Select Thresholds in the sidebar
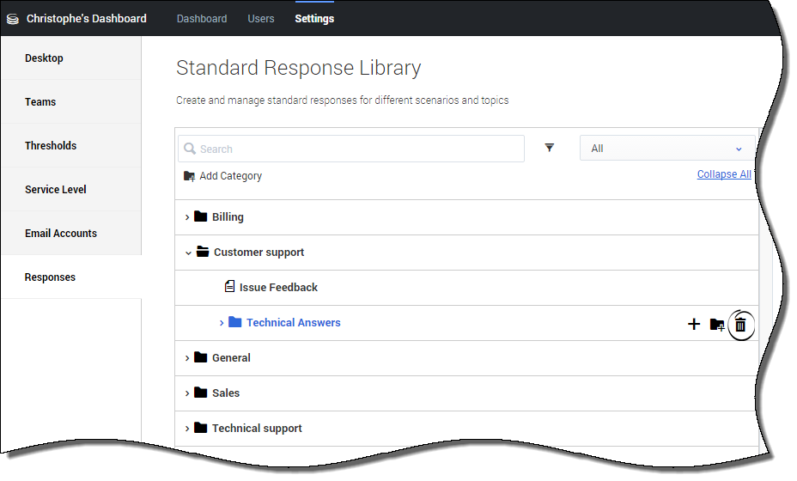 click(x=51, y=146)
